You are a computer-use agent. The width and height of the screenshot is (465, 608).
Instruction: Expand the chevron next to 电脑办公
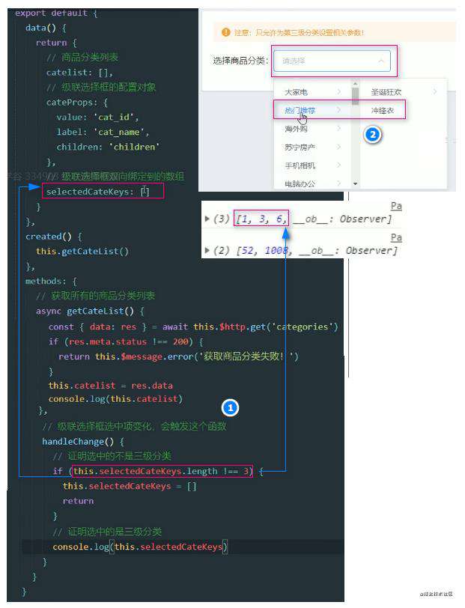pos(339,183)
